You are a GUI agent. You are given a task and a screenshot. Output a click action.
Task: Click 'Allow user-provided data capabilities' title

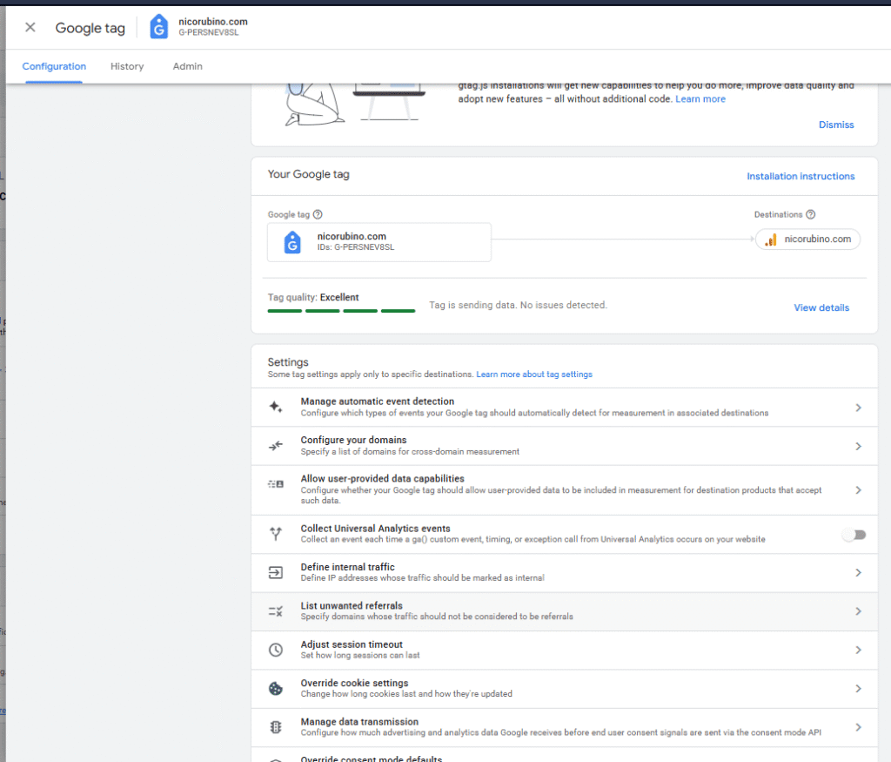383,479
